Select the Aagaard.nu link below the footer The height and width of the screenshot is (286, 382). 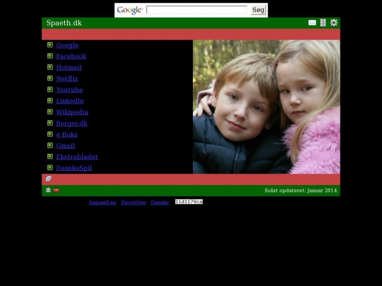103,202
